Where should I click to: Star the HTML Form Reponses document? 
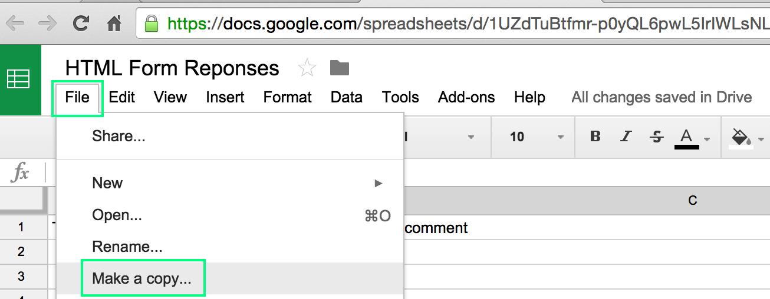[x=307, y=68]
